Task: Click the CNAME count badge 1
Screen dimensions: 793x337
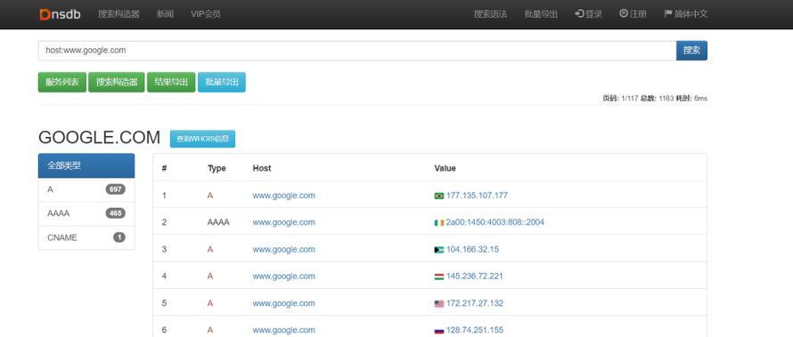Action: [119, 237]
